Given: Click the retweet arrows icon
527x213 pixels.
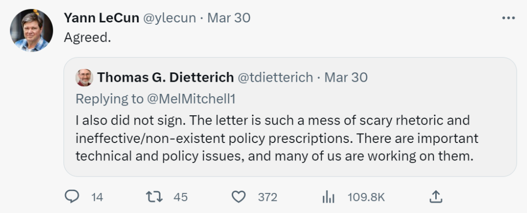Looking at the screenshot, I should click(x=154, y=196).
